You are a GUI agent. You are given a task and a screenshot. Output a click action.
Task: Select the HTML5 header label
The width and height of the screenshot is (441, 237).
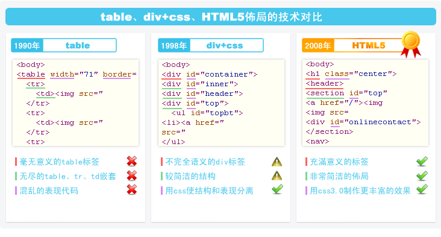pos(369,46)
